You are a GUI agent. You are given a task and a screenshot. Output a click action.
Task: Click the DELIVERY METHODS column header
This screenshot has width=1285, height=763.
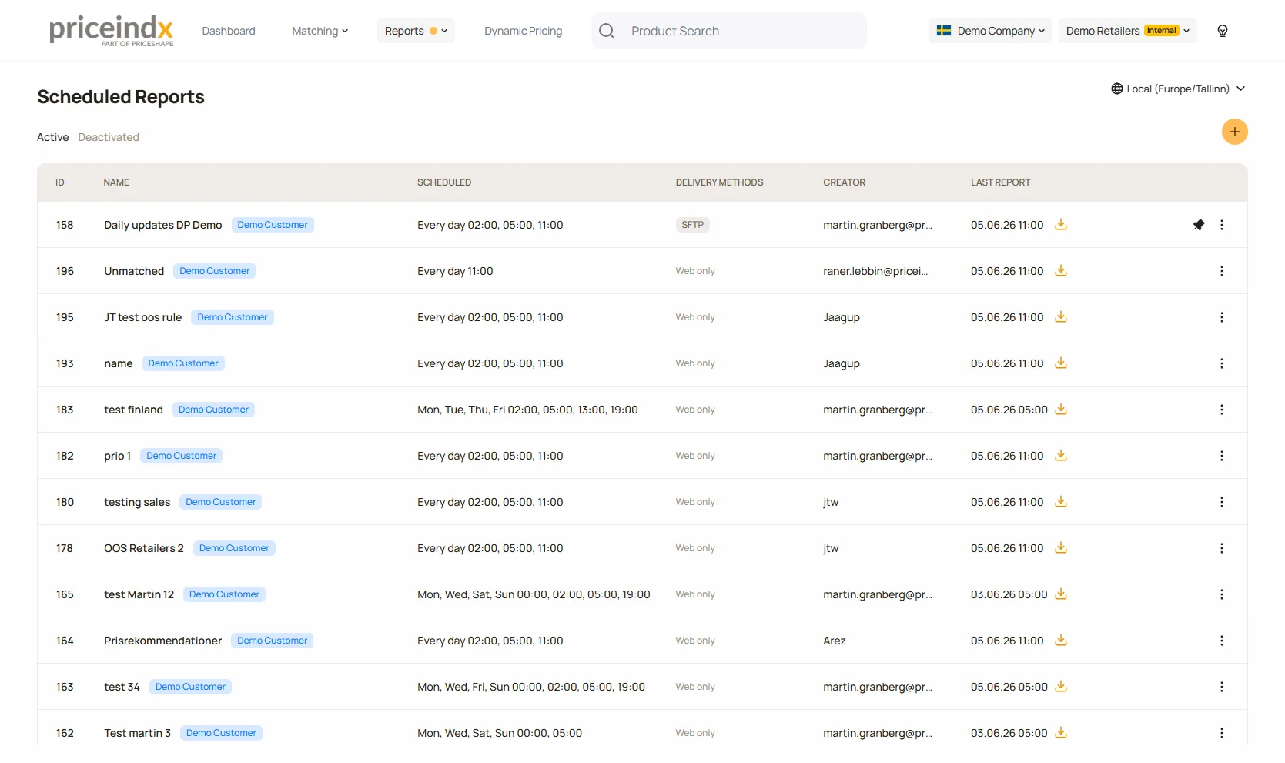719,182
